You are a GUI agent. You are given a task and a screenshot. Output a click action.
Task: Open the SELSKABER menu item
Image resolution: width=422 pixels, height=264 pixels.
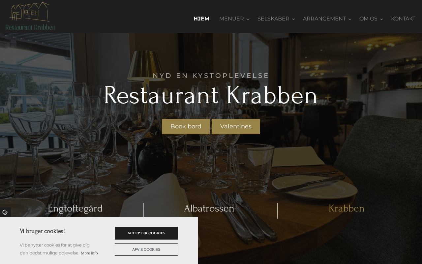pos(273,19)
